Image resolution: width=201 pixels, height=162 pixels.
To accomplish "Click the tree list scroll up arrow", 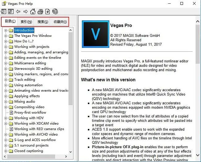I will click(x=71, y=30).
